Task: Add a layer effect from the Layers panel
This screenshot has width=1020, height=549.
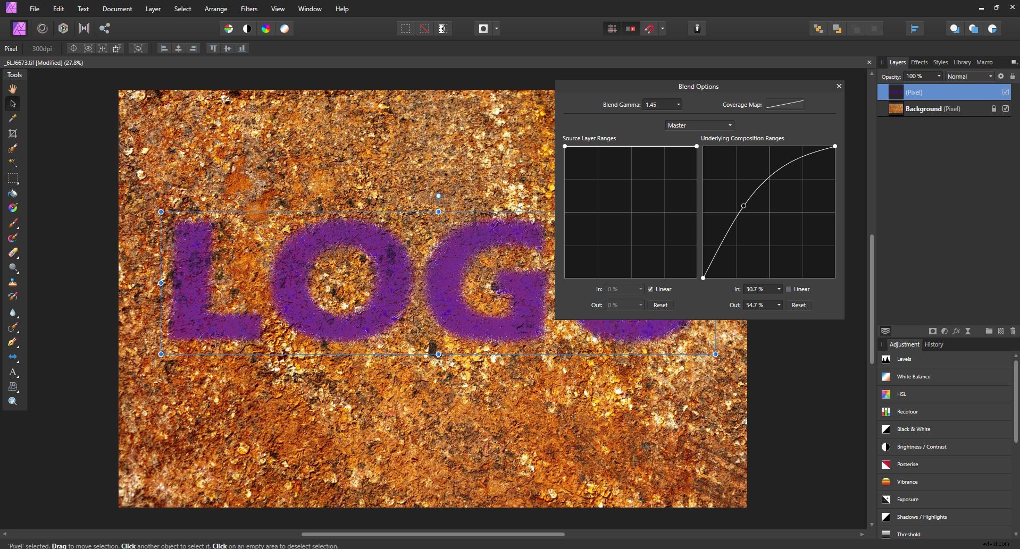Action: point(956,331)
